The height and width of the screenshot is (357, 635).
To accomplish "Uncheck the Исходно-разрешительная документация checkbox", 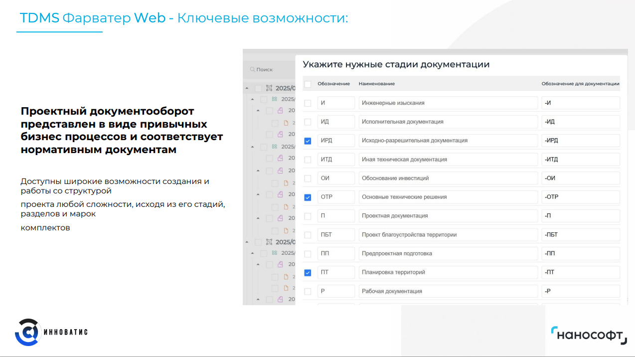I will [308, 141].
